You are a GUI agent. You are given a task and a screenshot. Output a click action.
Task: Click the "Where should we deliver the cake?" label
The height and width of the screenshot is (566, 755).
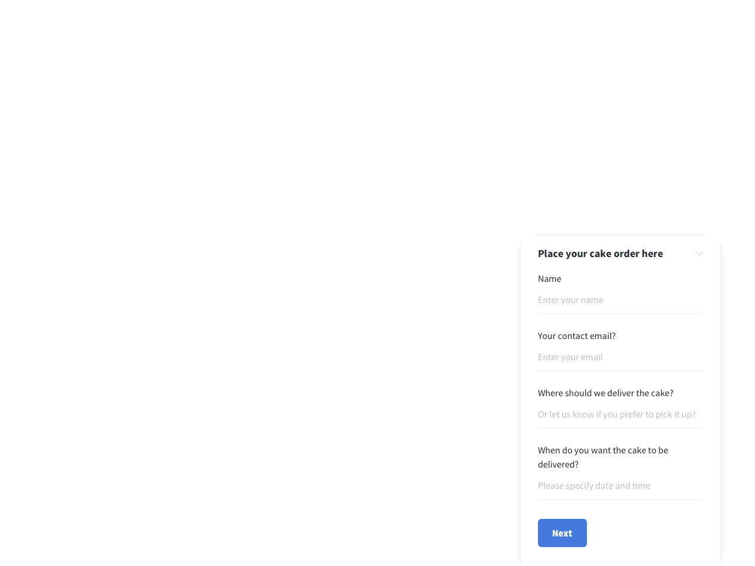coord(606,393)
